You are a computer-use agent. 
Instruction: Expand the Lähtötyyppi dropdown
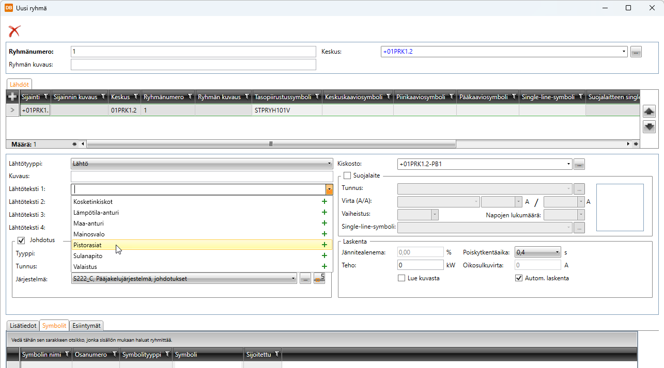[329, 164]
